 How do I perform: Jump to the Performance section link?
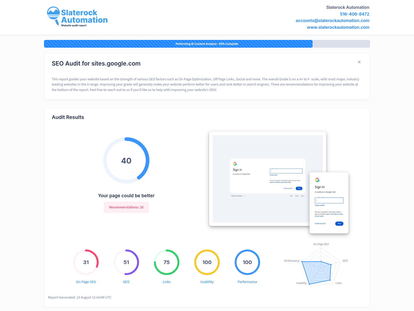pos(247,282)
